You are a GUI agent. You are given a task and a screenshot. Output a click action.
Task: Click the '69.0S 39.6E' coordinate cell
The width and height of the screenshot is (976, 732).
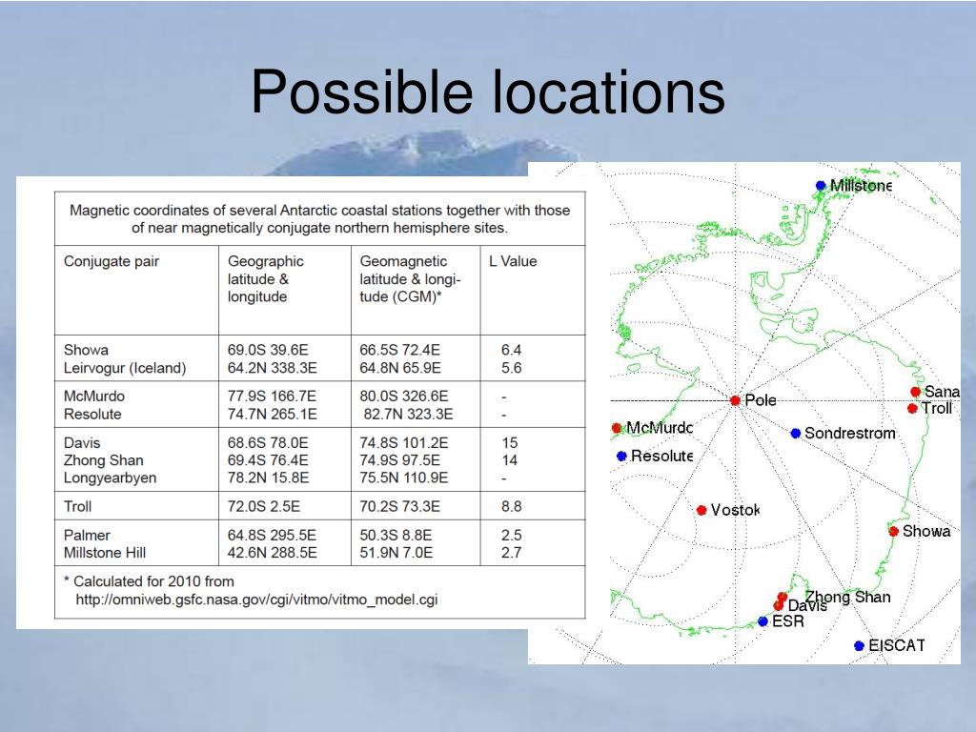click(268, 350)
